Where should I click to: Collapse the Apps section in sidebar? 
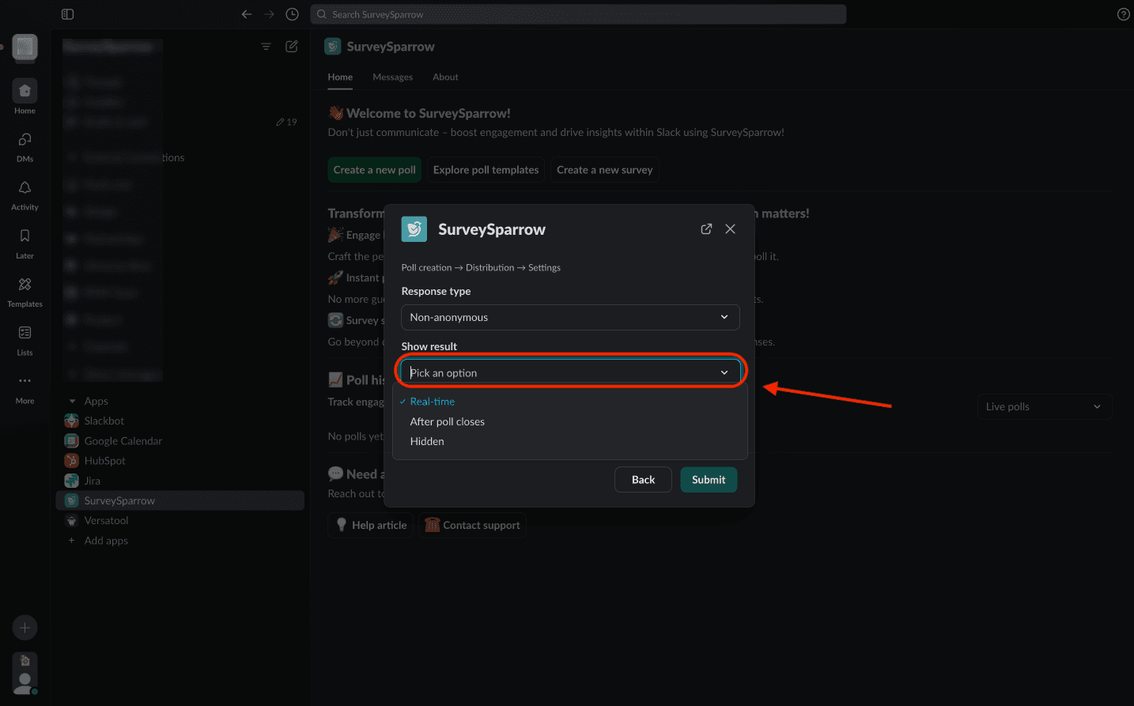[73, 402]
